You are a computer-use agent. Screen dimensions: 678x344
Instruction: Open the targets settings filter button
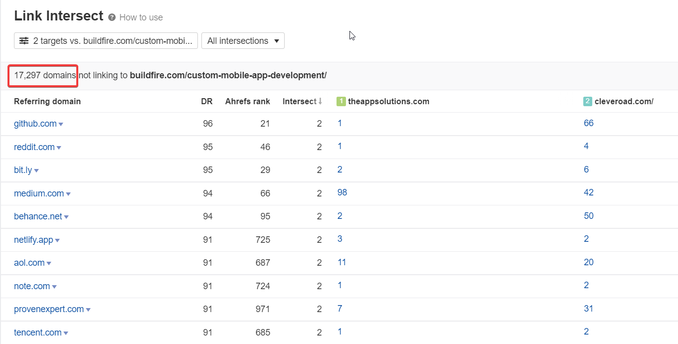(x=106, y=41)
